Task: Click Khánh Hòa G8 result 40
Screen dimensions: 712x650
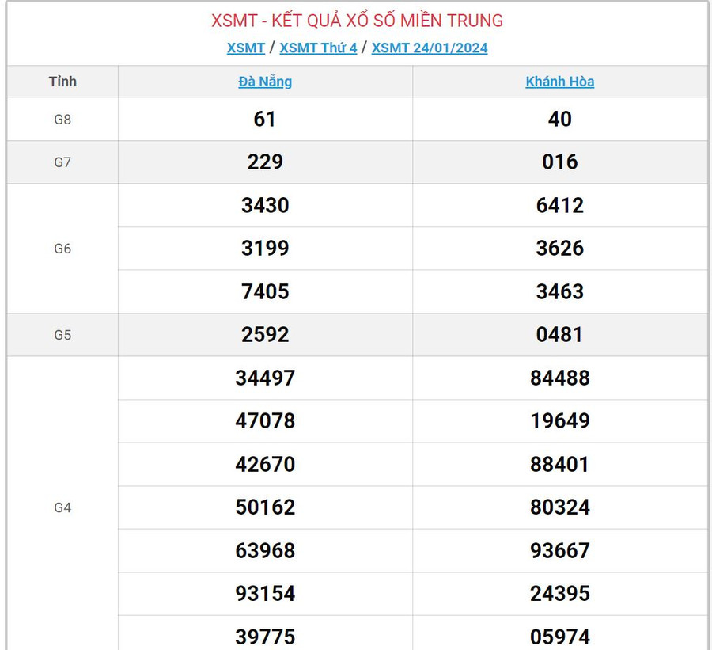Action: [x=560, y=120]
